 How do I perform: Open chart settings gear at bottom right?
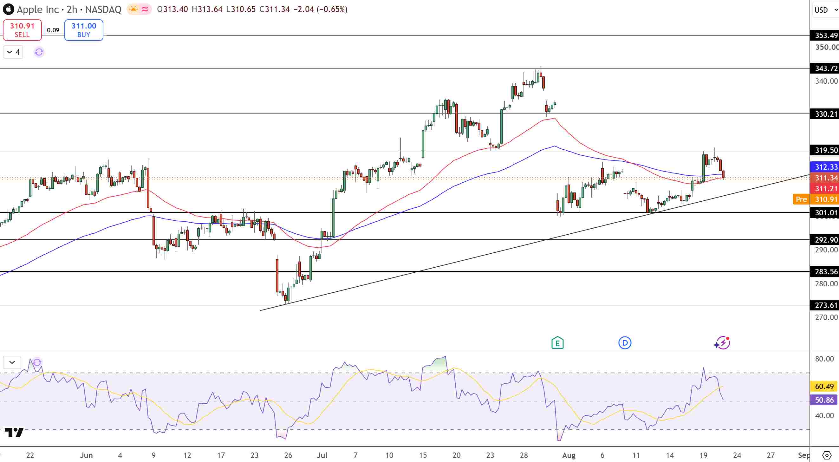827,455
